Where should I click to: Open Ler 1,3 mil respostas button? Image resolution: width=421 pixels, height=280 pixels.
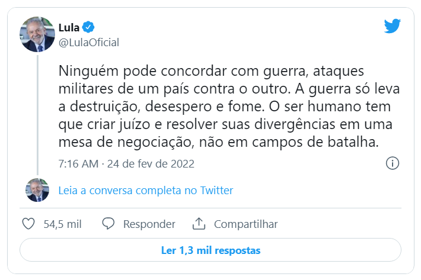(211, 250)
